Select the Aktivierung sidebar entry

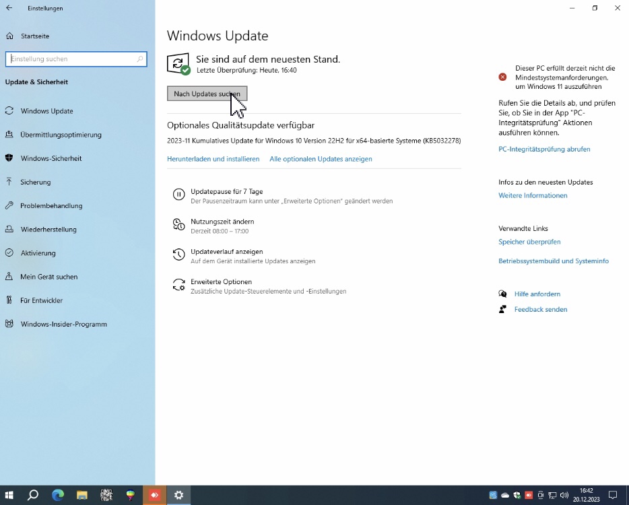[x=30, y=253]
